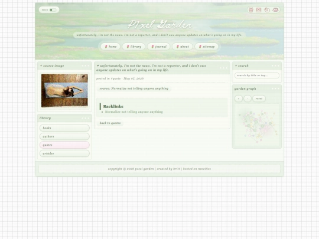Open the library tab in navigation
319x239 pixels.
134,47
